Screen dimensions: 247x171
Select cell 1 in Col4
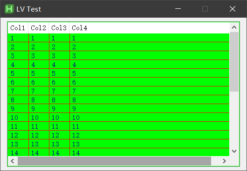pos(150,38)
